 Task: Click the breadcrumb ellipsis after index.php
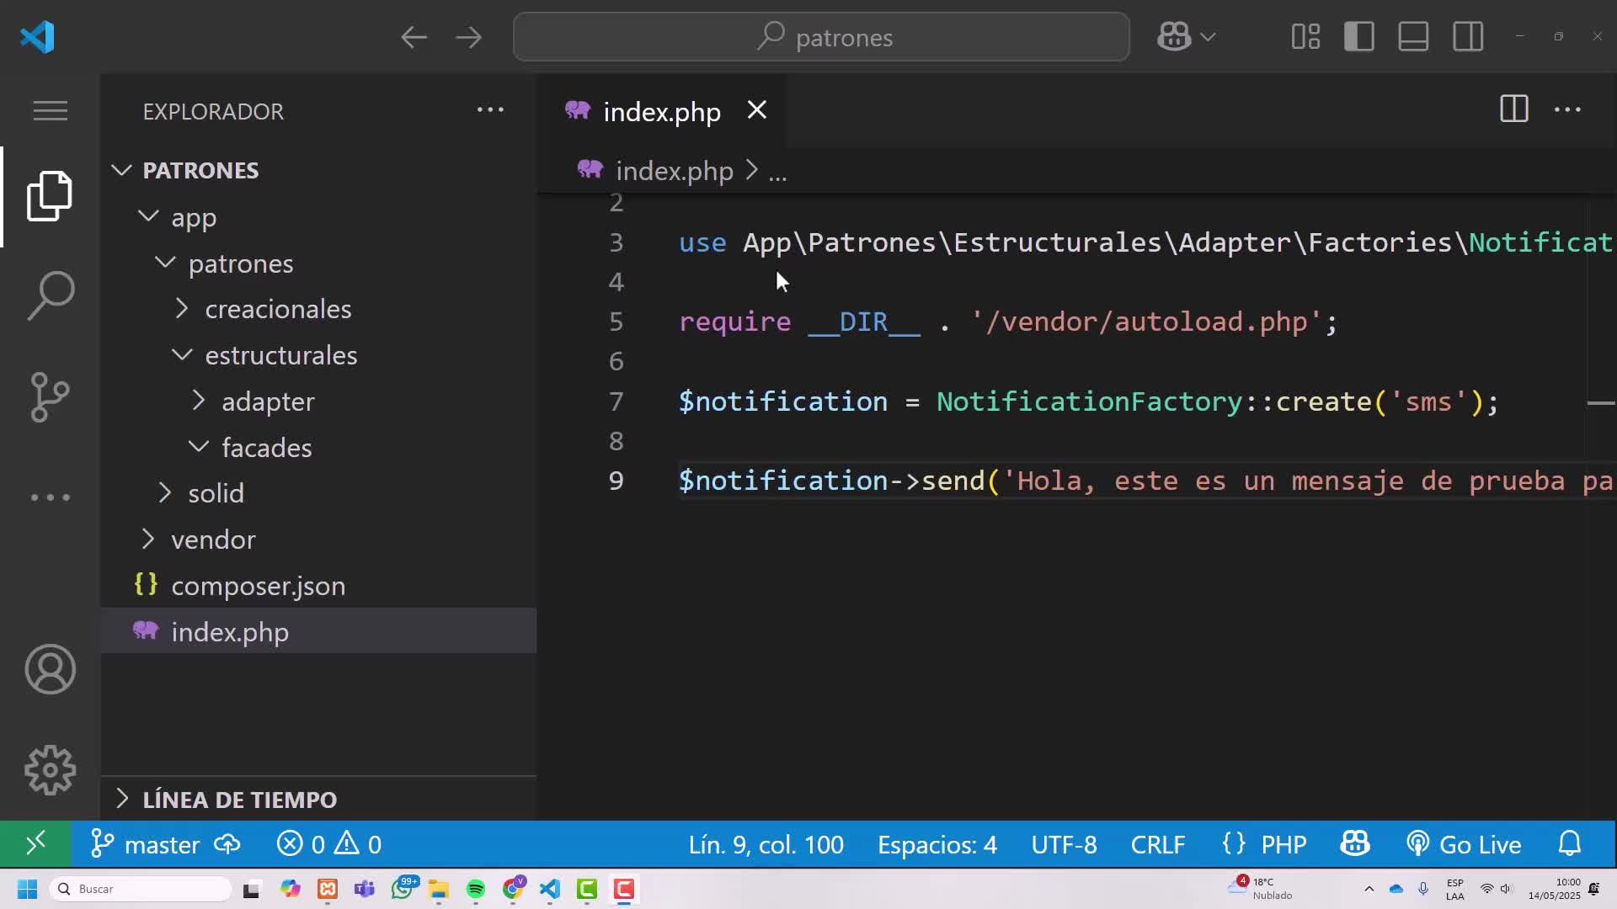coord(777,173)
